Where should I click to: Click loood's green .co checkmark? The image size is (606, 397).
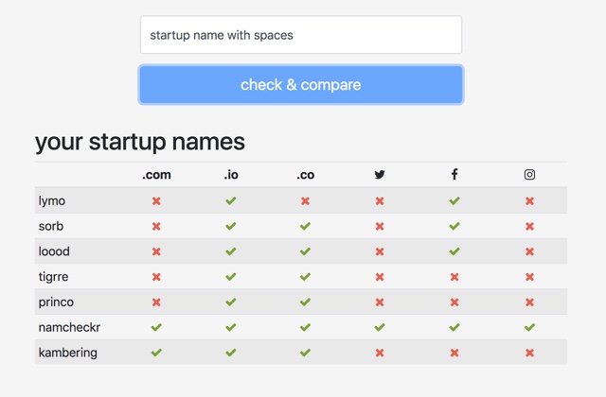(x=305, y=251)
